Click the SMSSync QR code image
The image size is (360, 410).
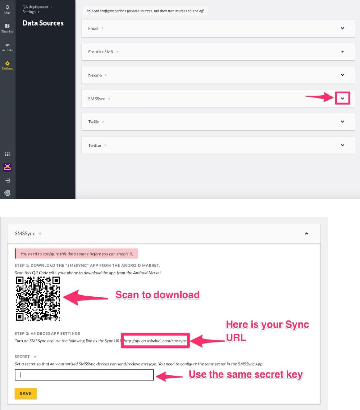[38, 299]
